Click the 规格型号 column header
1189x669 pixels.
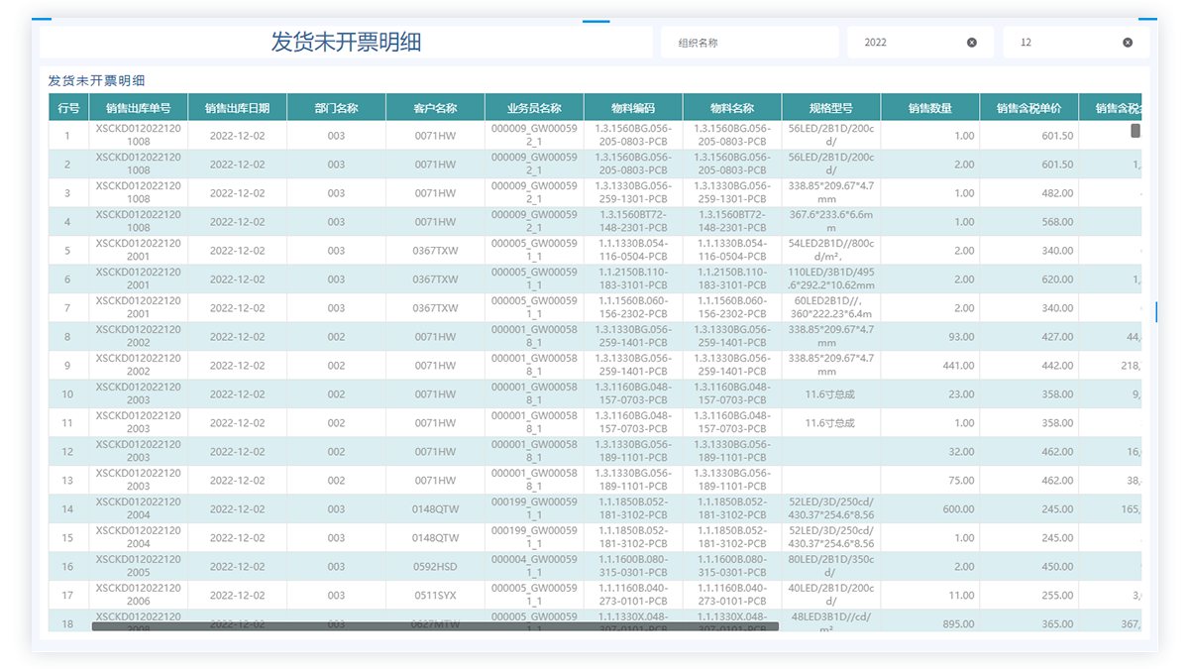coord(830,108)
